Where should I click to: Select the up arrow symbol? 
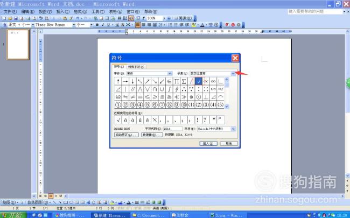118,81
